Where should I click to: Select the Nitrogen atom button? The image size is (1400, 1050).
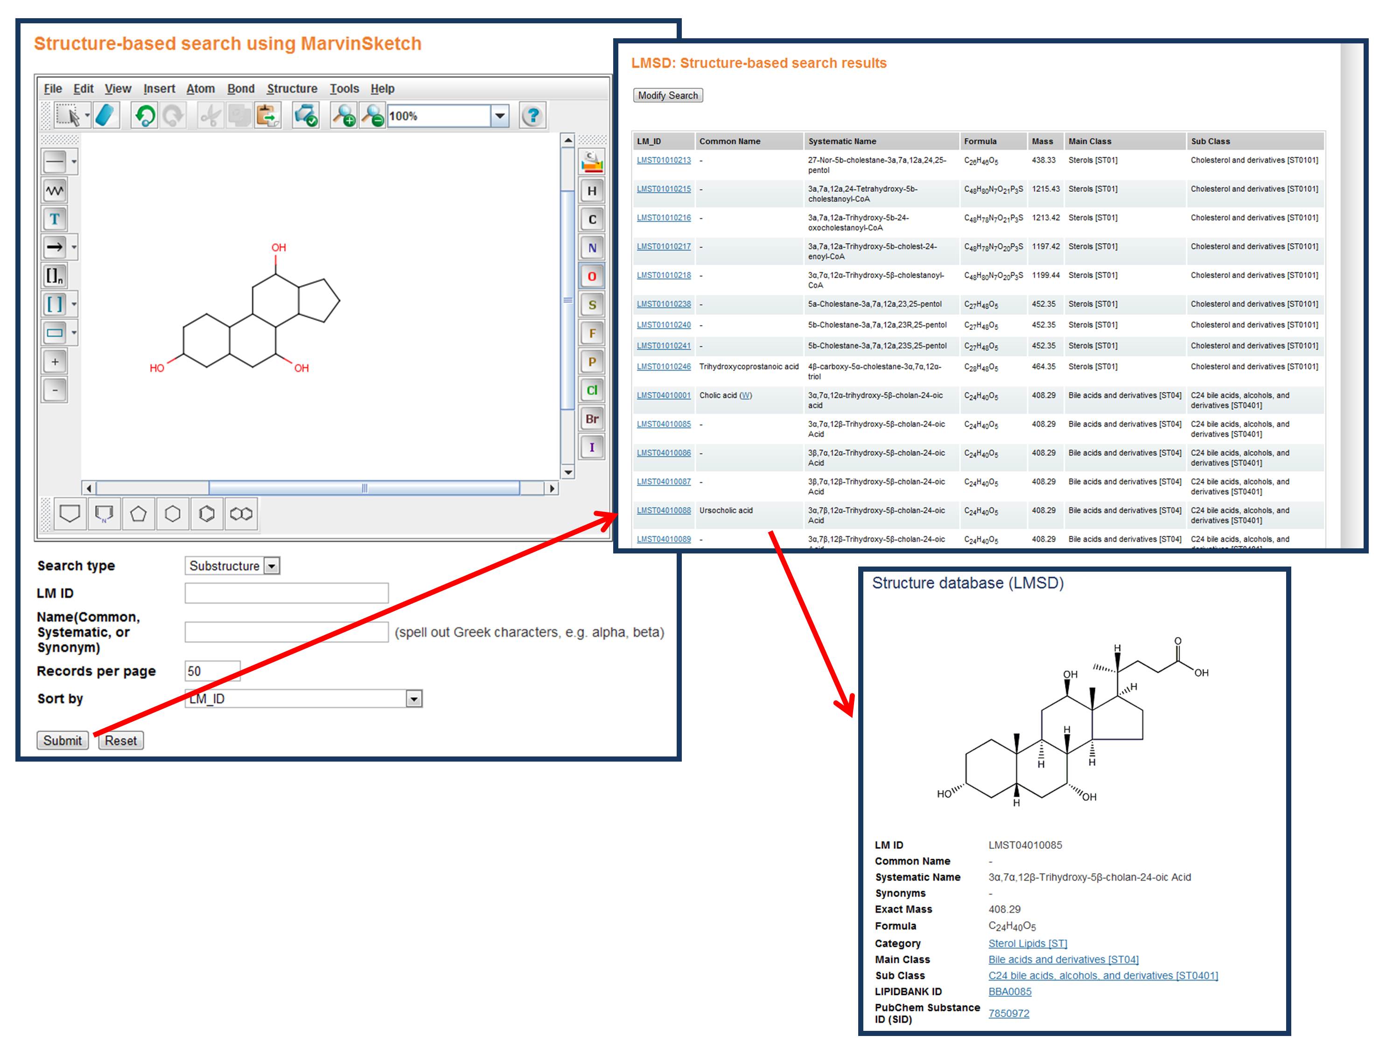[592, 248]
